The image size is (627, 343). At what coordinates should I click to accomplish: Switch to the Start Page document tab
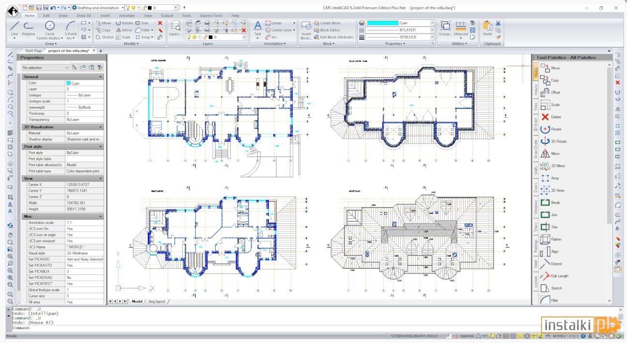33,50
